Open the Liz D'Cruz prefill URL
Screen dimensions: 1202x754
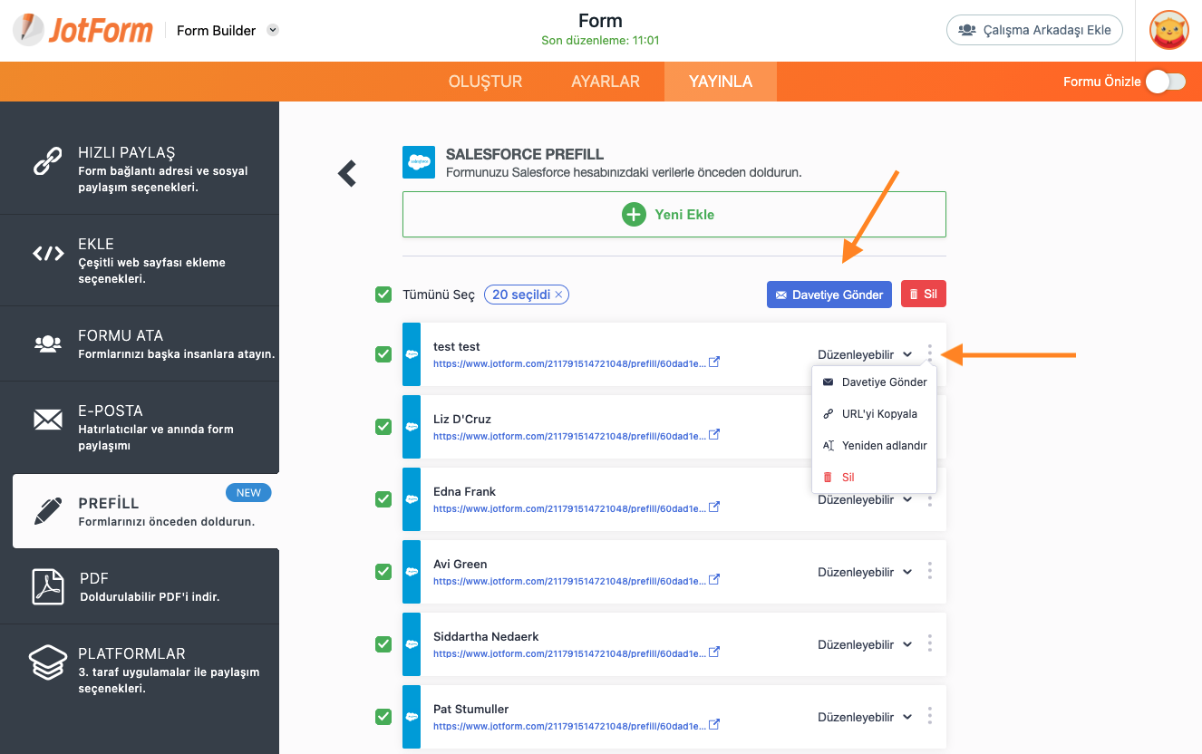coord(568,436)
